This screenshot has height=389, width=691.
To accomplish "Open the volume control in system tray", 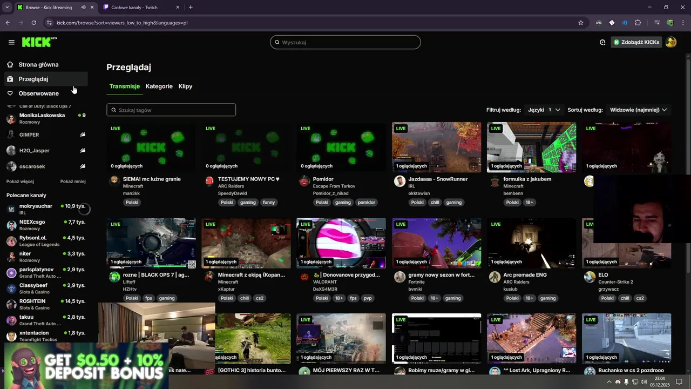I will pyautogui.click(x=643, y=382).
